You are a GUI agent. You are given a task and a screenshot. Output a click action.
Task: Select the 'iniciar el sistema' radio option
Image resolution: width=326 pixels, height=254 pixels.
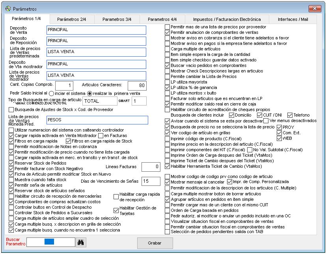coord(52,93)
